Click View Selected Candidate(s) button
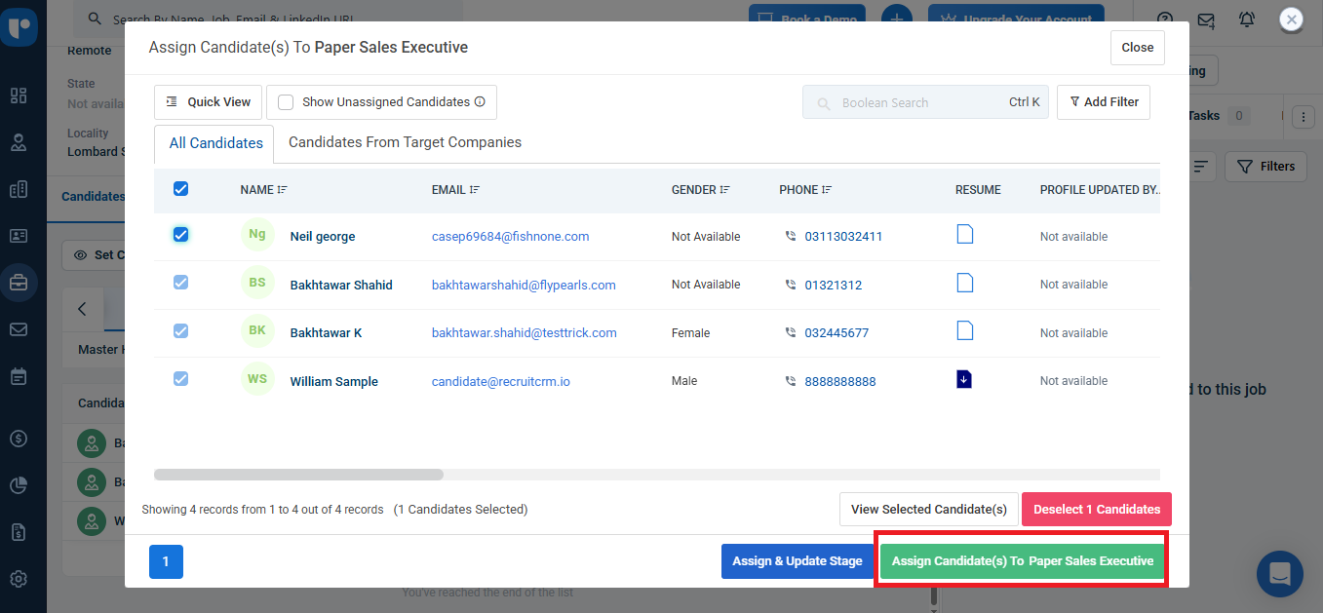The width and height of the screenshot is (1323, 613). [929, 510]
